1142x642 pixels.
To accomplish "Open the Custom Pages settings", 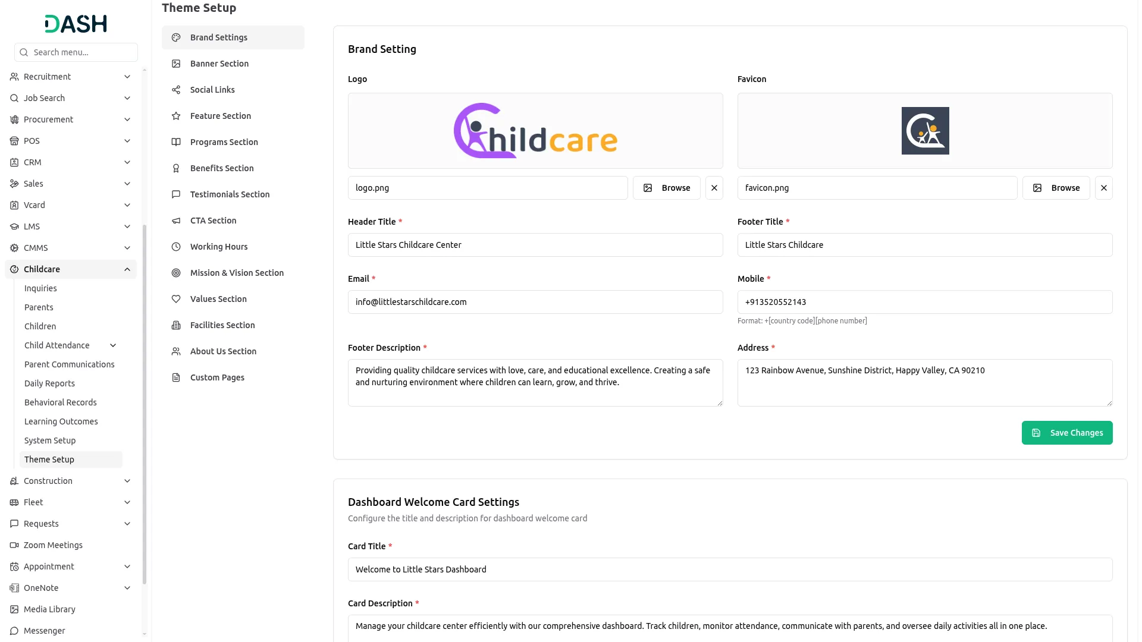I will coord(217,377).
